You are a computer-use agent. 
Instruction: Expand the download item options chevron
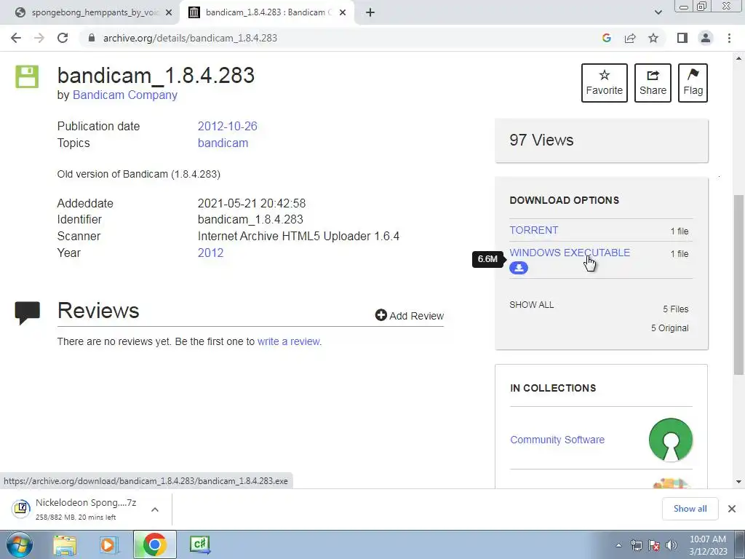point(155,509)
